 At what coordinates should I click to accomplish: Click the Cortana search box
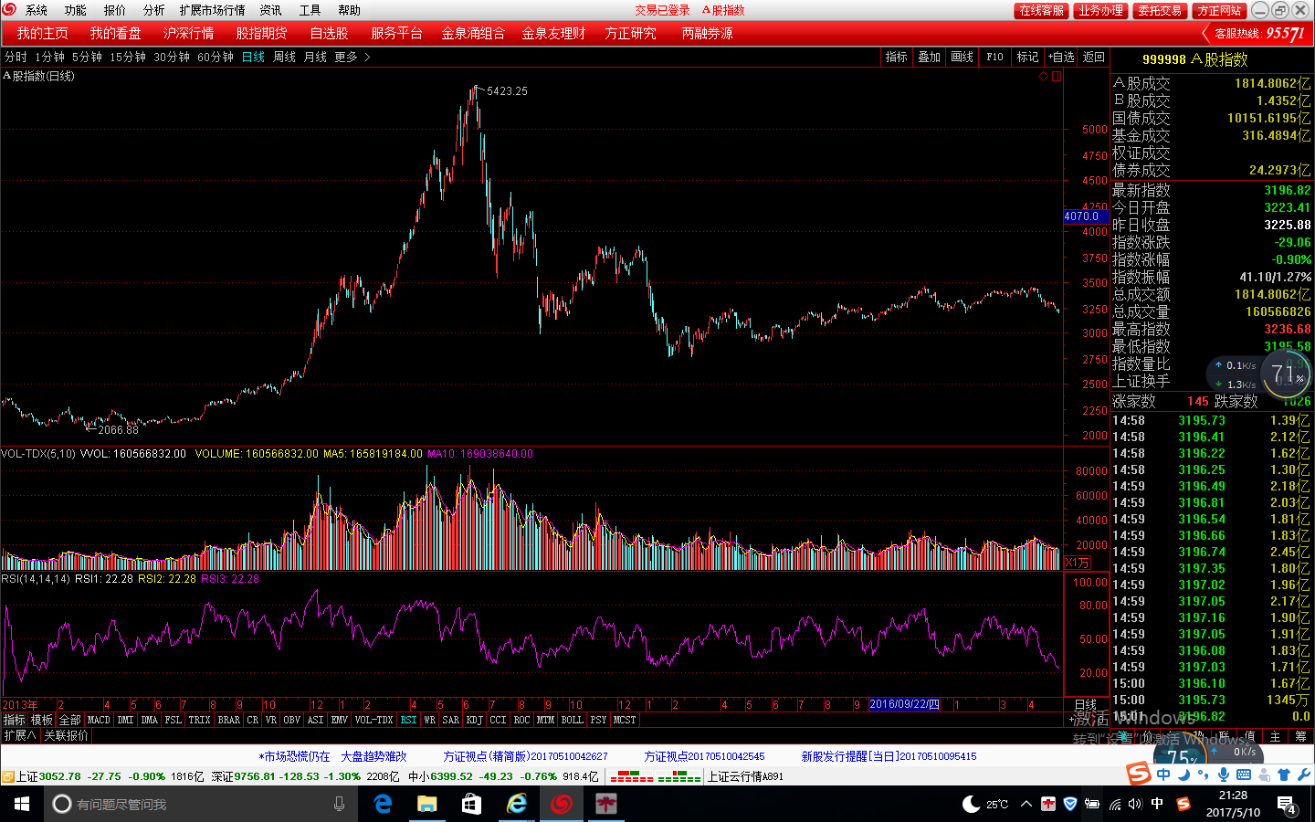(201, 804)
